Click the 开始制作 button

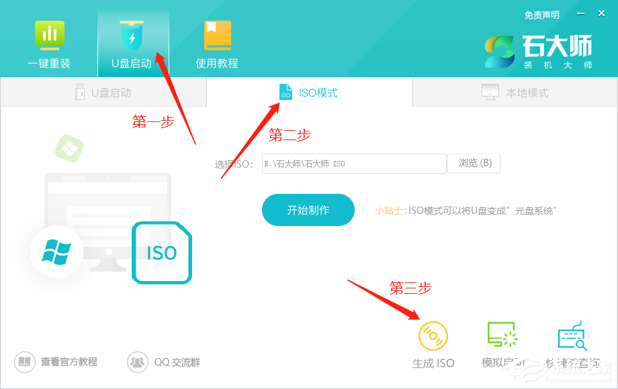click(x=308, y=210)
